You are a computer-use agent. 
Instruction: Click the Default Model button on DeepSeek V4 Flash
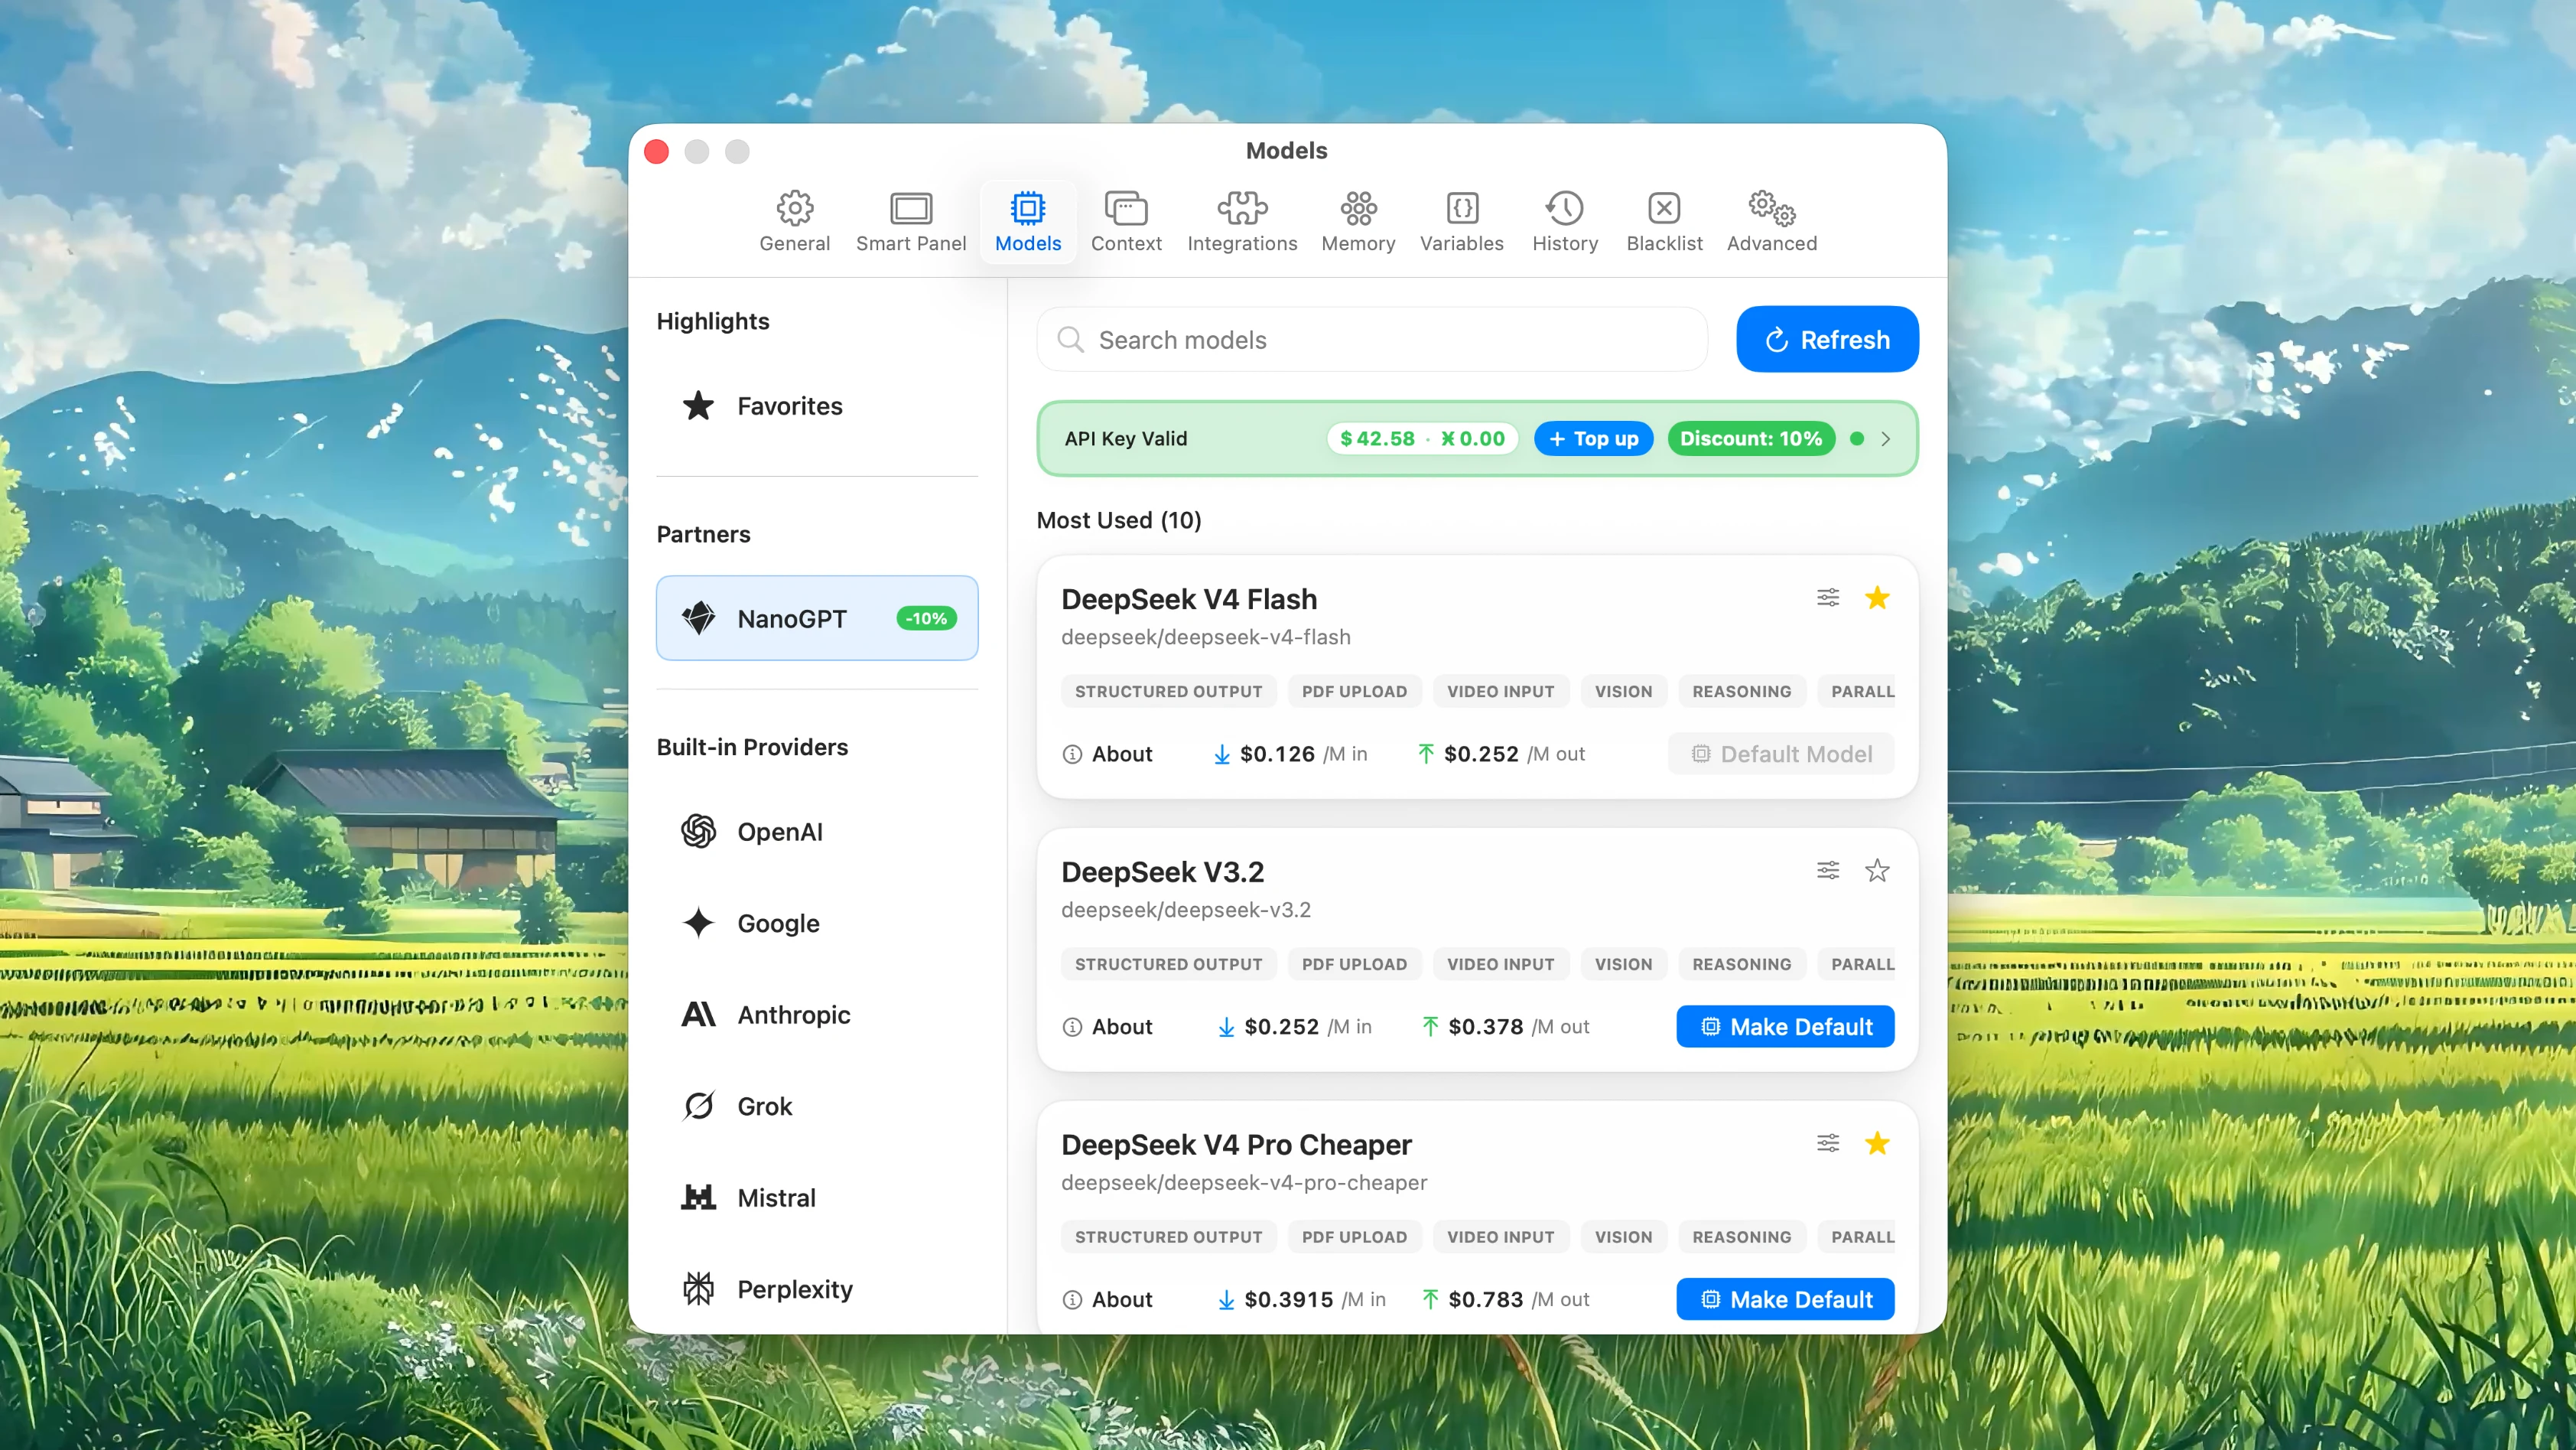pos(1781,754)
